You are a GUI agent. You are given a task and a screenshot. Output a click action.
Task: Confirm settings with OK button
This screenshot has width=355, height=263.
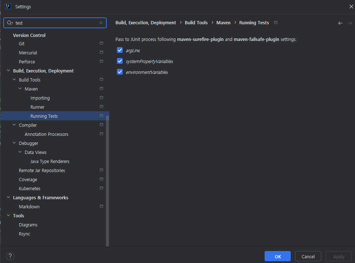tap(278, 256)
